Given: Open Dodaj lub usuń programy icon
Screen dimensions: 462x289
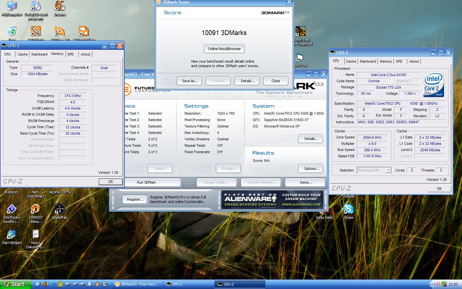Looking at the screenshot, I should pos(36,11).
